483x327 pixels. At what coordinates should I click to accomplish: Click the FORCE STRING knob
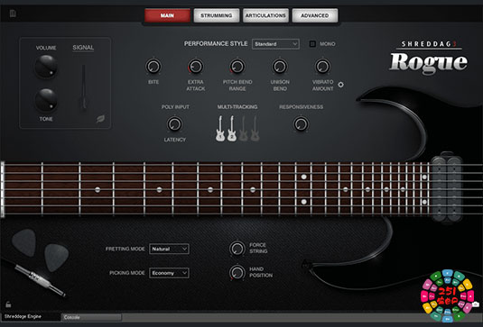(x=237, y=249)
